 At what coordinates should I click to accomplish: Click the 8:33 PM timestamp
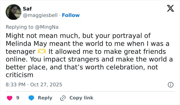pos(15,84)
